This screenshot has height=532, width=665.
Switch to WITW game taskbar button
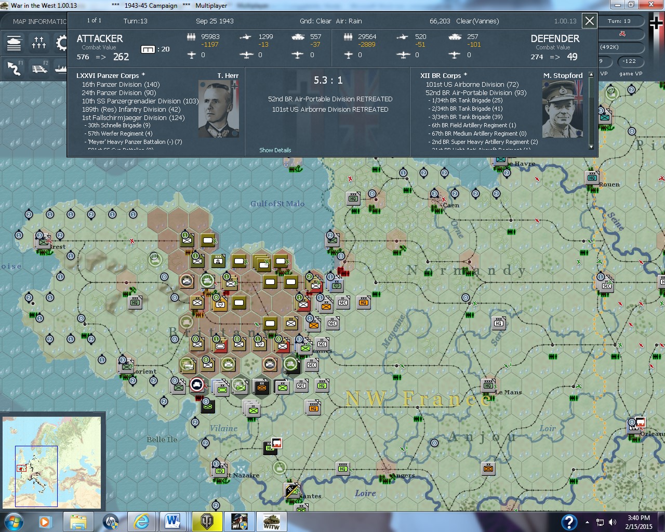coord(271,522)
